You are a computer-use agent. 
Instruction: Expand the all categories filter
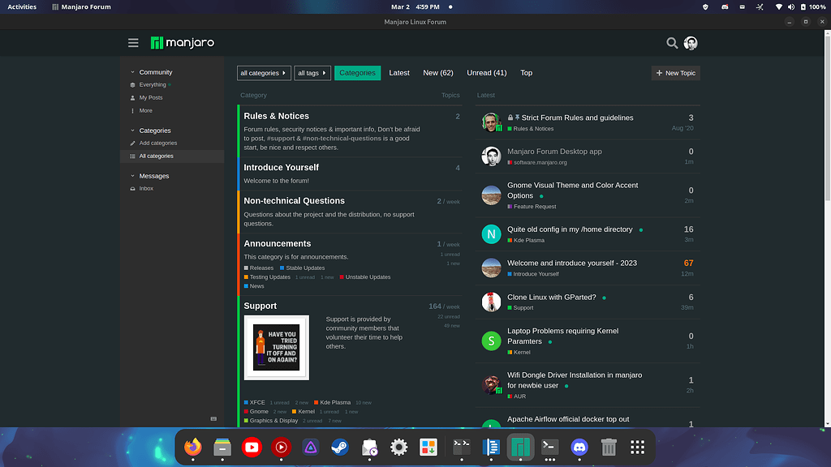[264, 72]
